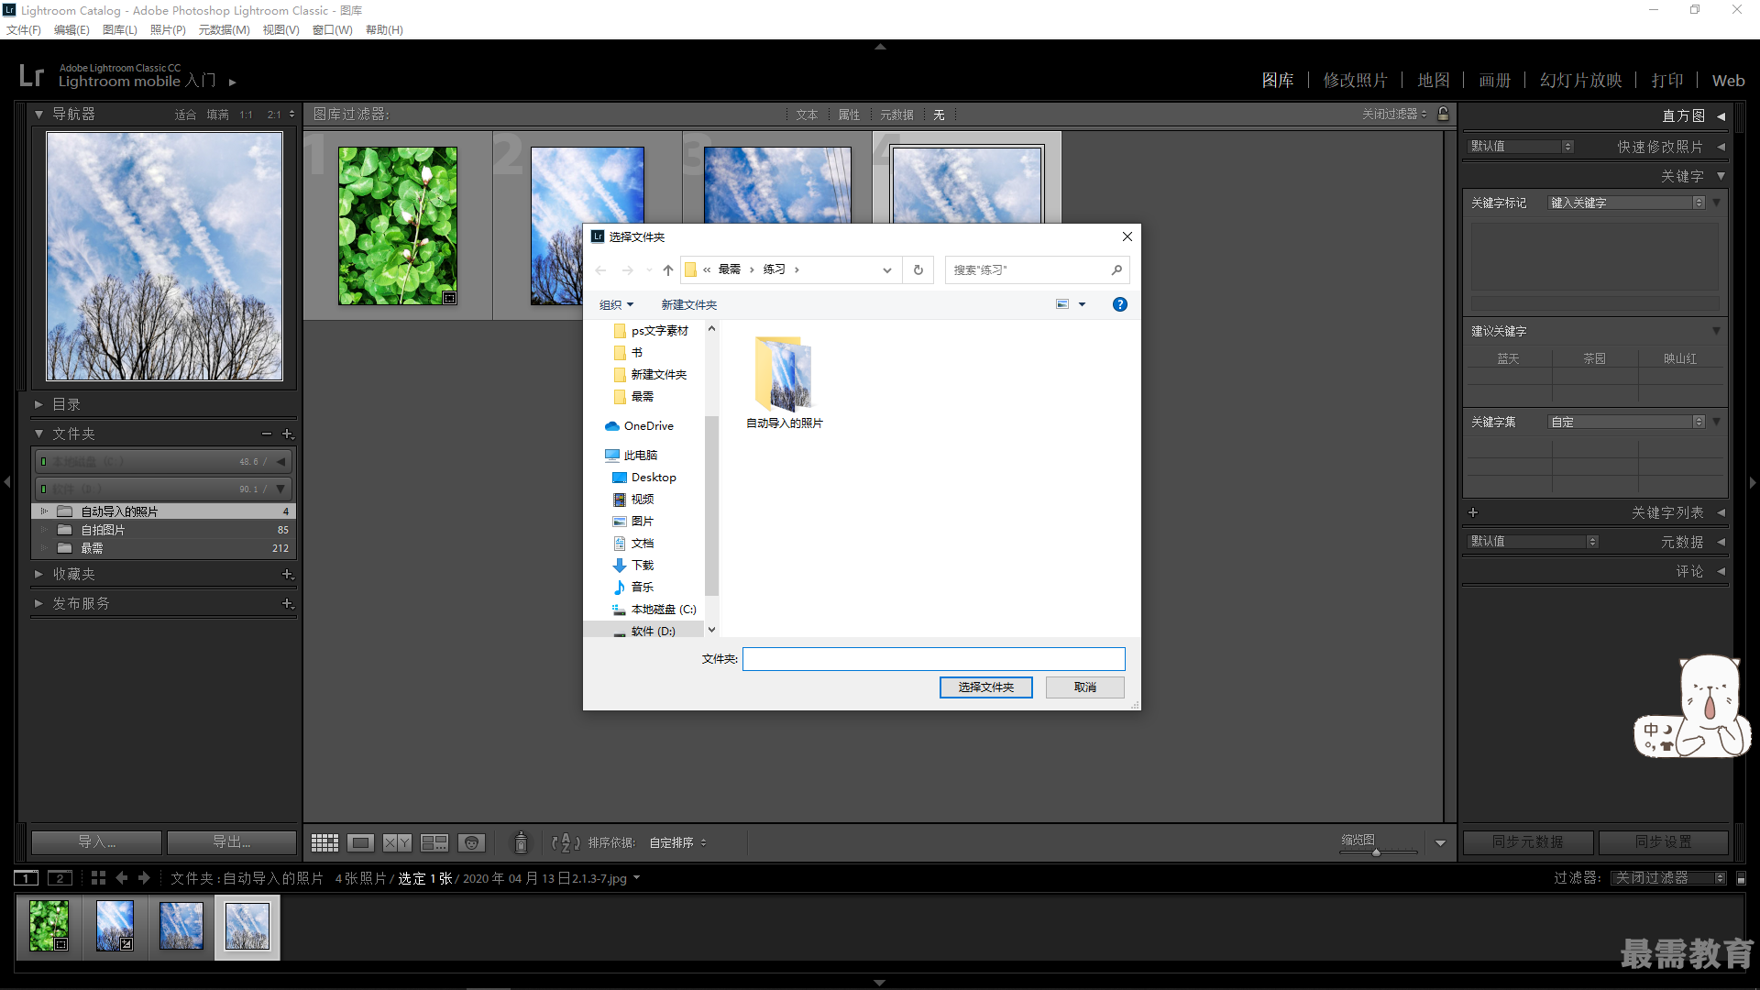Click the 导入... button
The height and width of the screenshot is (990, 1760).
[96, 841]
